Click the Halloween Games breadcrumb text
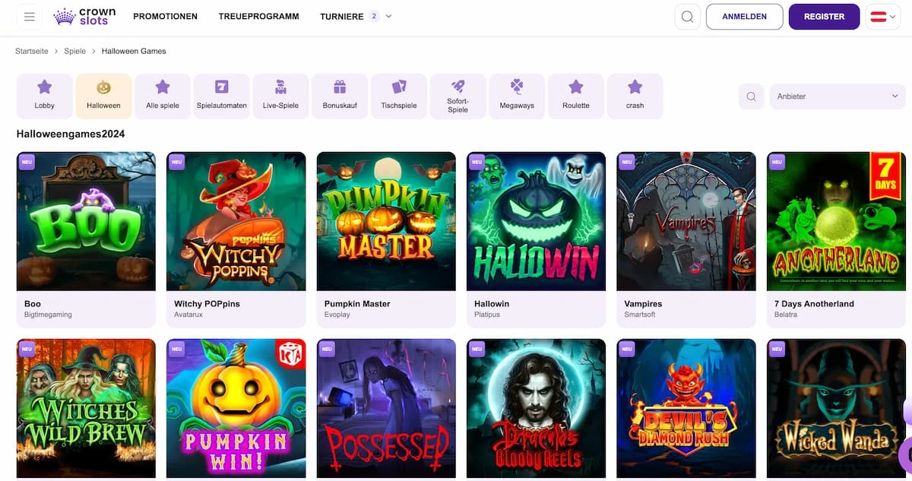The image size is (912, 481). (134, 51)
